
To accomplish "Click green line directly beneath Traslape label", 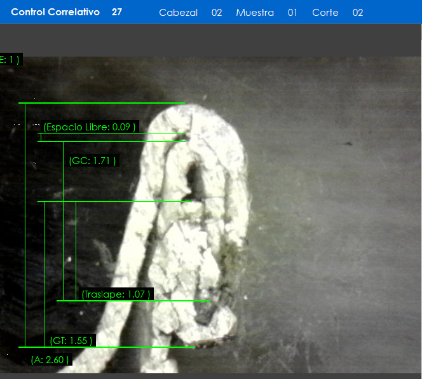I will click(x=133, y=301).
